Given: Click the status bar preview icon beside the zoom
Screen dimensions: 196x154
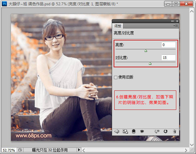Looking at the screenshot, I should point(20,150).
